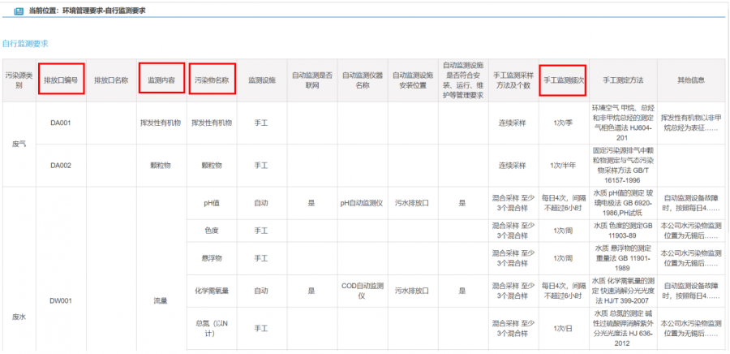Viewport: 730px width, 354px height.
Task: Click the 手工监测频次 column header
Action: 564,80
